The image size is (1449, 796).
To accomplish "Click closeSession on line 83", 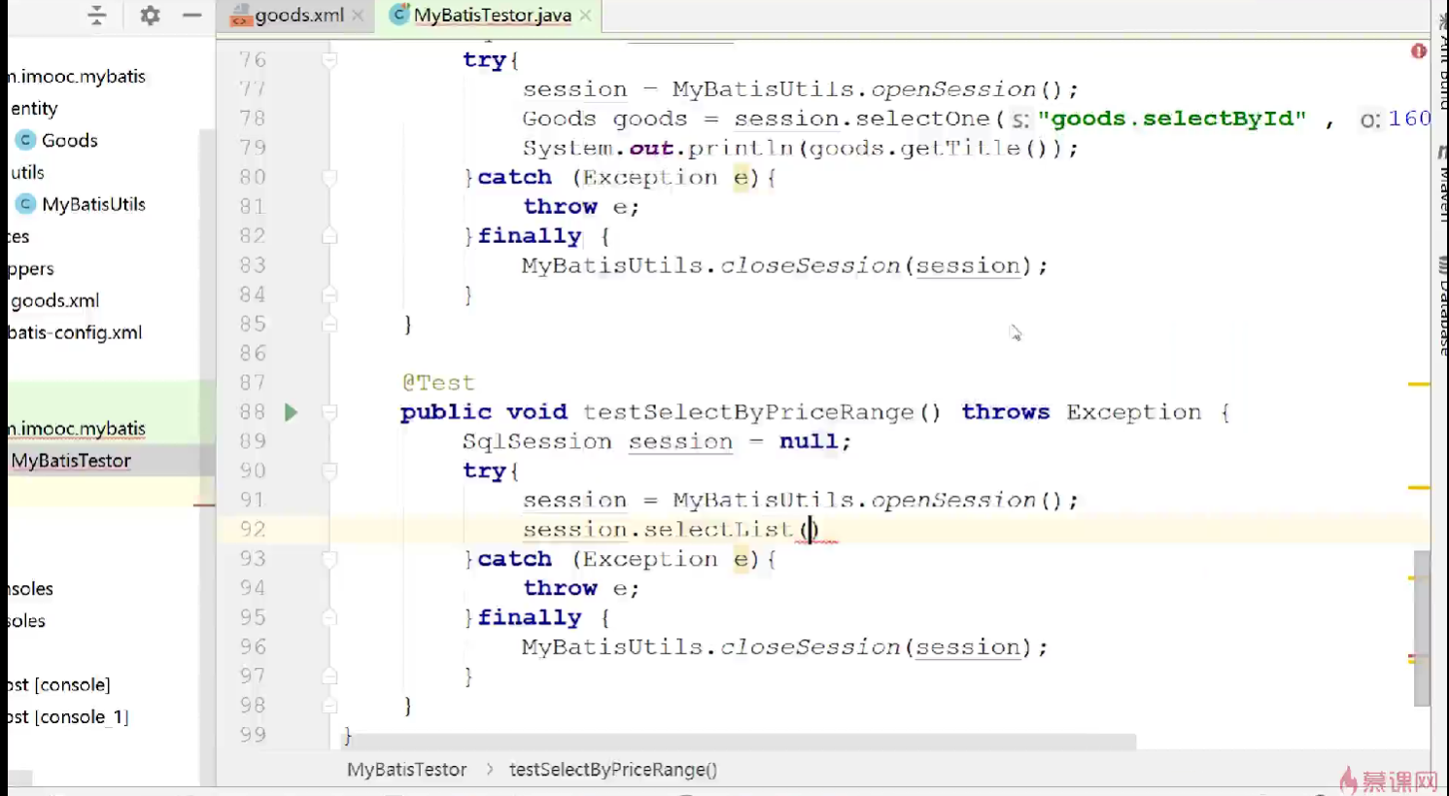I will 811,265.
